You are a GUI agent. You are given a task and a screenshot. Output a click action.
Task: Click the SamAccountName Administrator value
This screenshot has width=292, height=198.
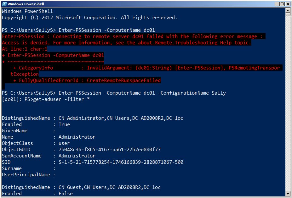[x=77, y=156]
